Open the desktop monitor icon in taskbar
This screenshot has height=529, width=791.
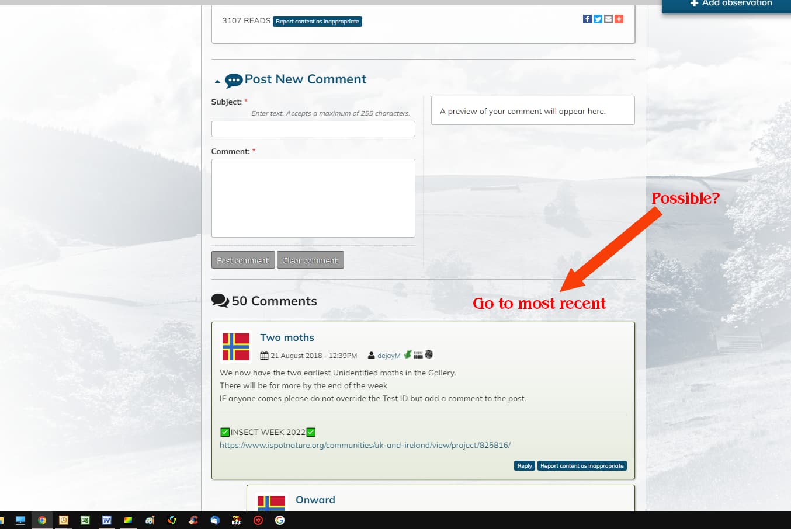[20, 520]
